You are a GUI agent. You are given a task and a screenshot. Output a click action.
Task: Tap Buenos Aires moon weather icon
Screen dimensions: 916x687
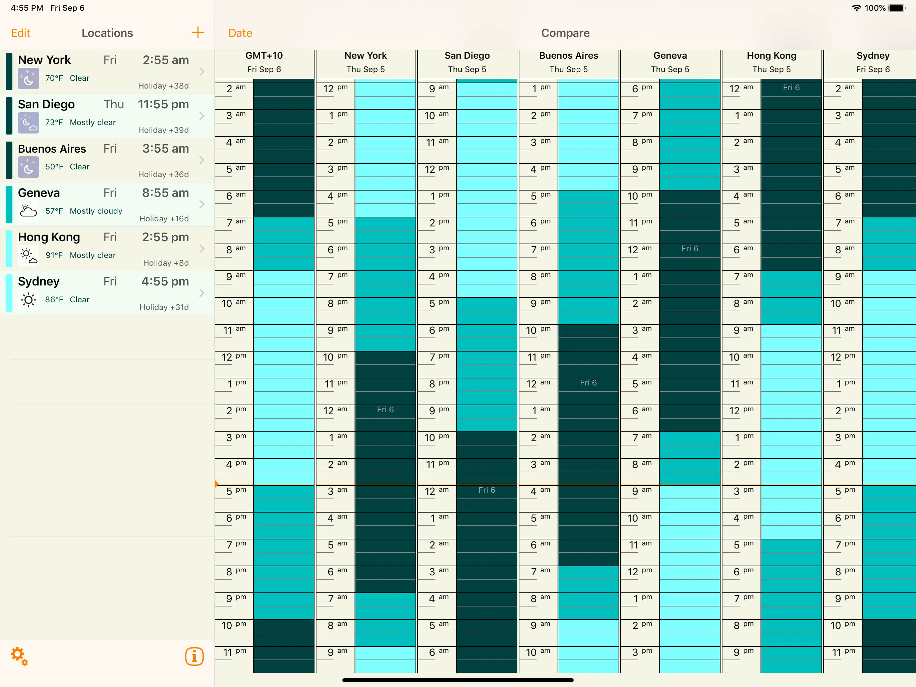coord(28,167)
